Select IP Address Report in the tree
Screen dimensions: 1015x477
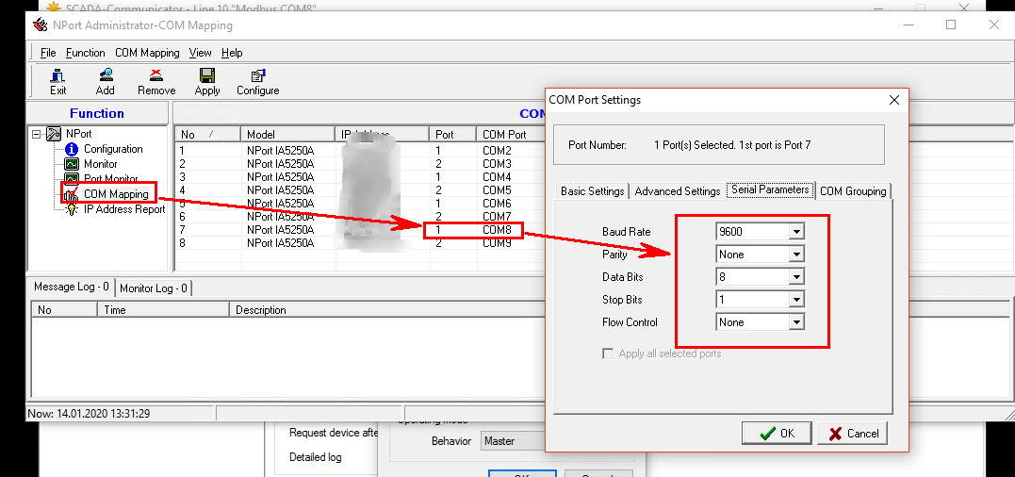pyautogui.click(x=124, y=209)
